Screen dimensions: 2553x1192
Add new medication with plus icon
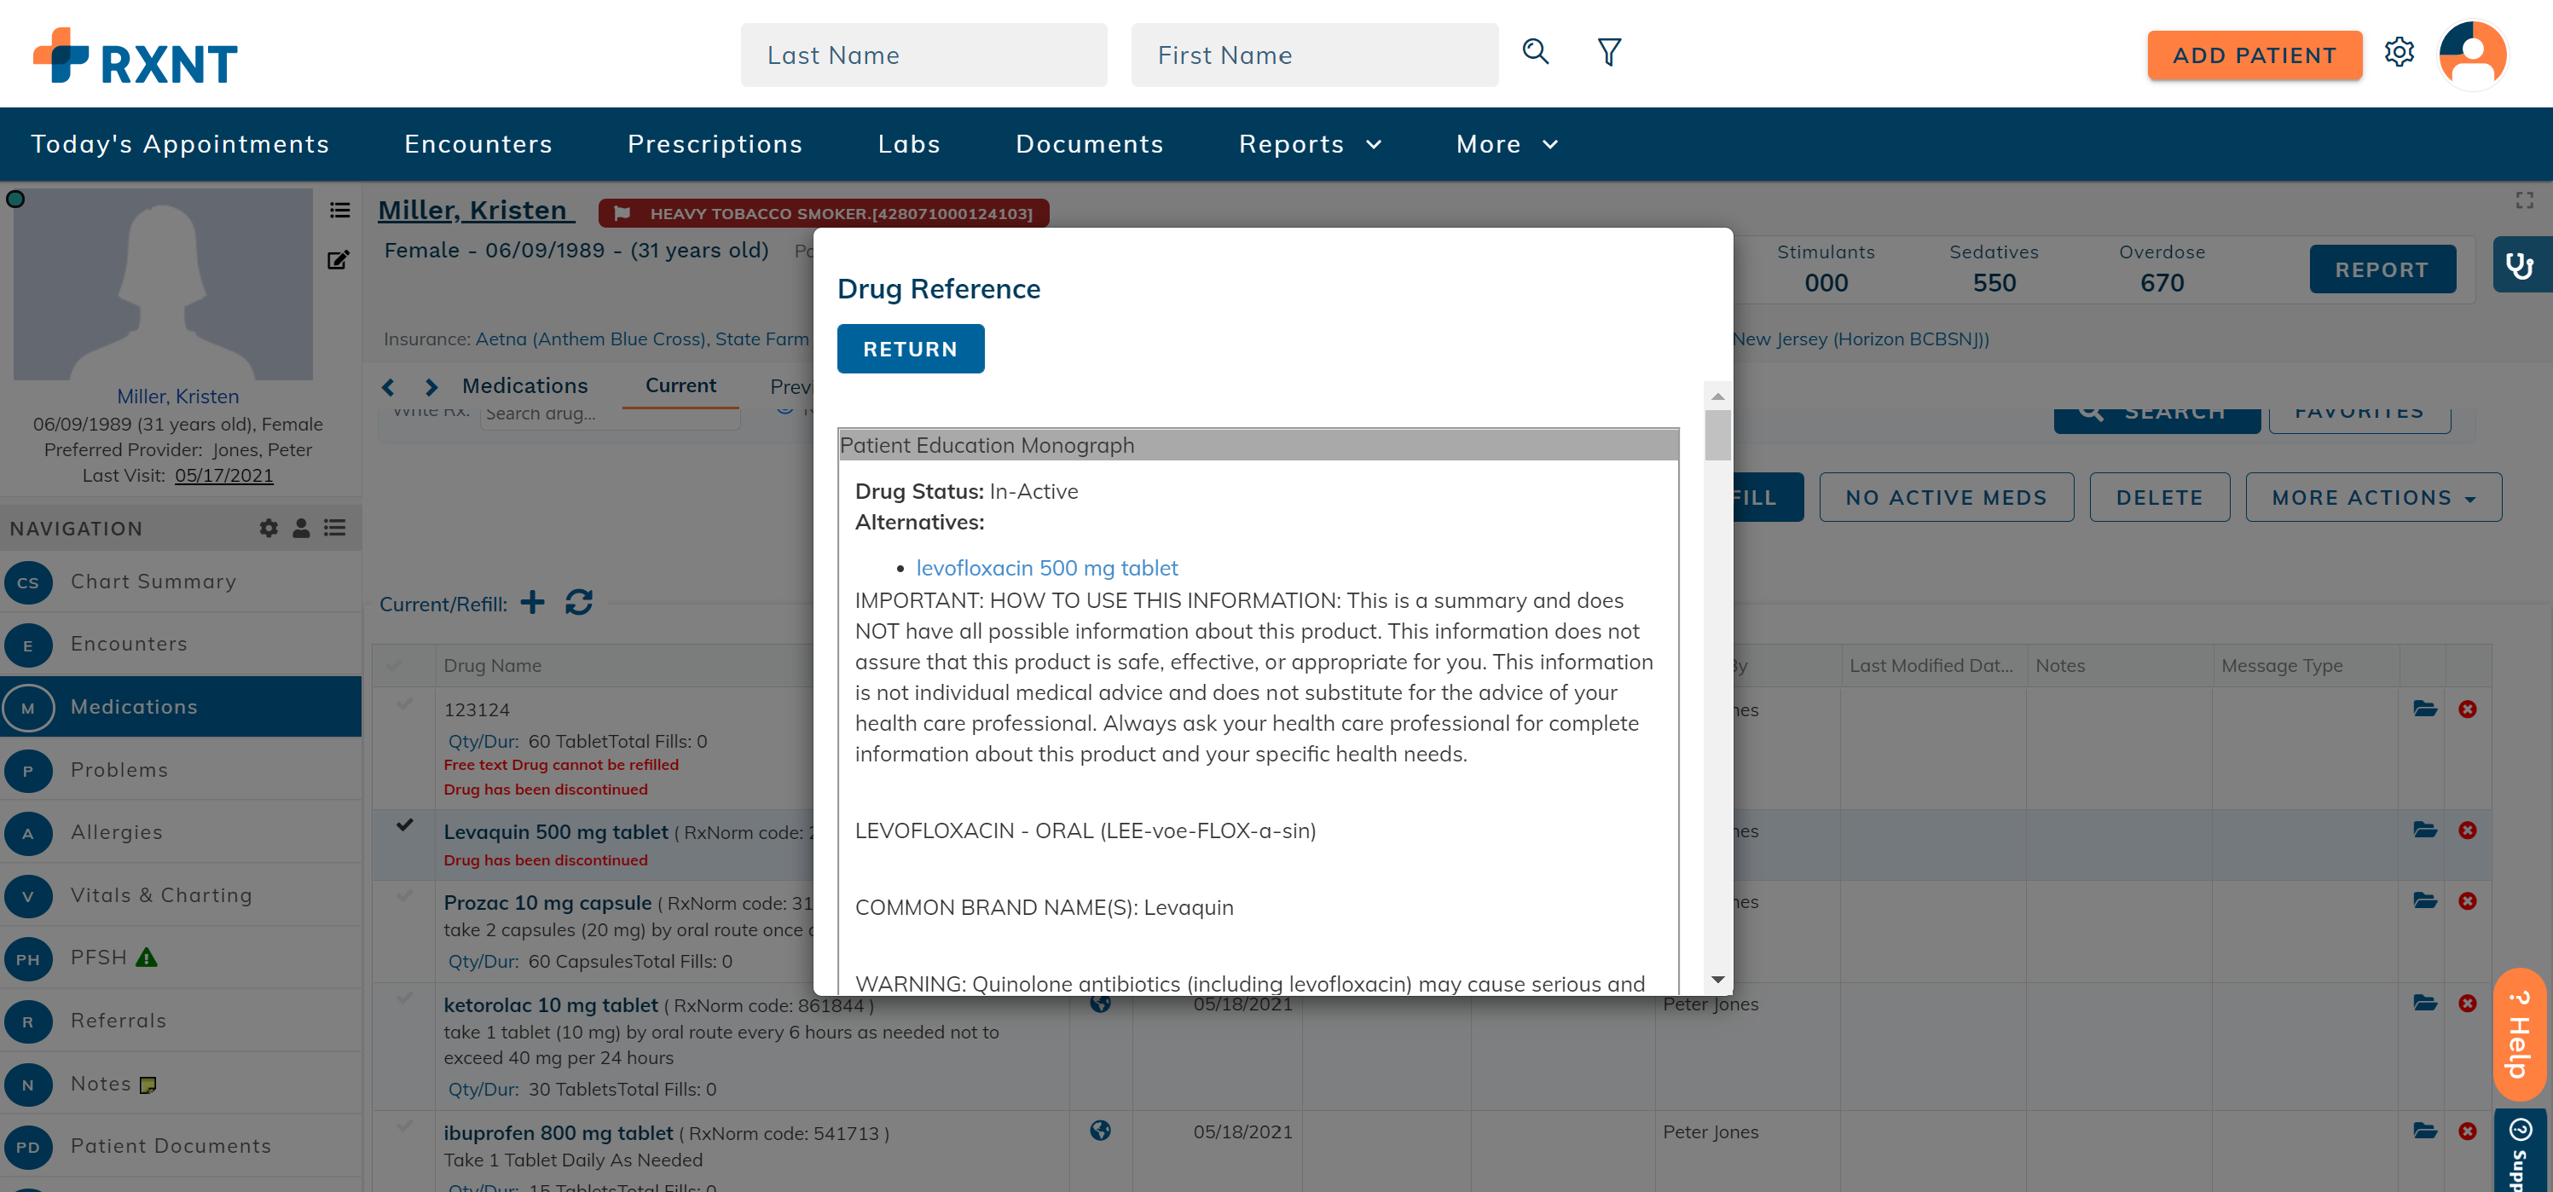(x=532, y=603)
